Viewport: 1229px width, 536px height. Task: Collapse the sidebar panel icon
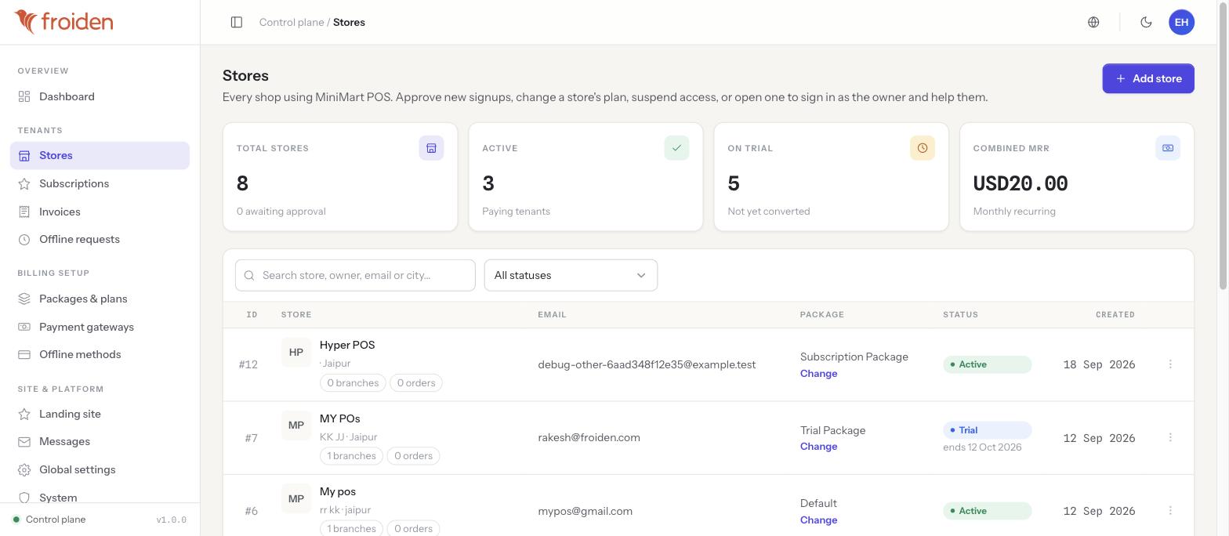237,22
